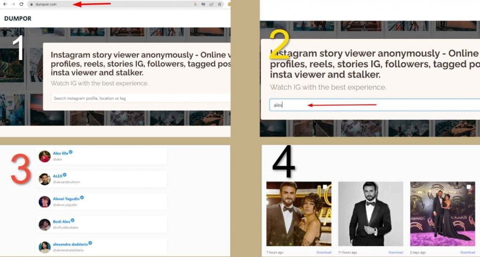The height and width of the screenshot is (257, 480).
Task: Click the verified badge beside ALEX
Action: 65,175
